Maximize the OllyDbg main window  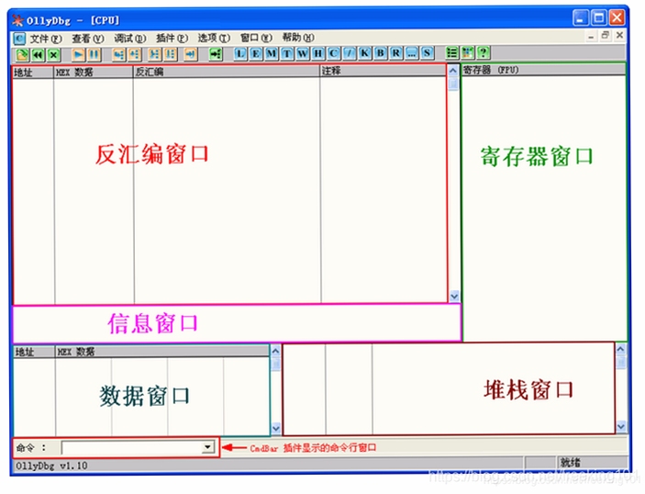(599, 17)
